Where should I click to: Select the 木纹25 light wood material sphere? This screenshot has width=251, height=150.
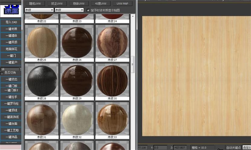(x=42, y=42)
